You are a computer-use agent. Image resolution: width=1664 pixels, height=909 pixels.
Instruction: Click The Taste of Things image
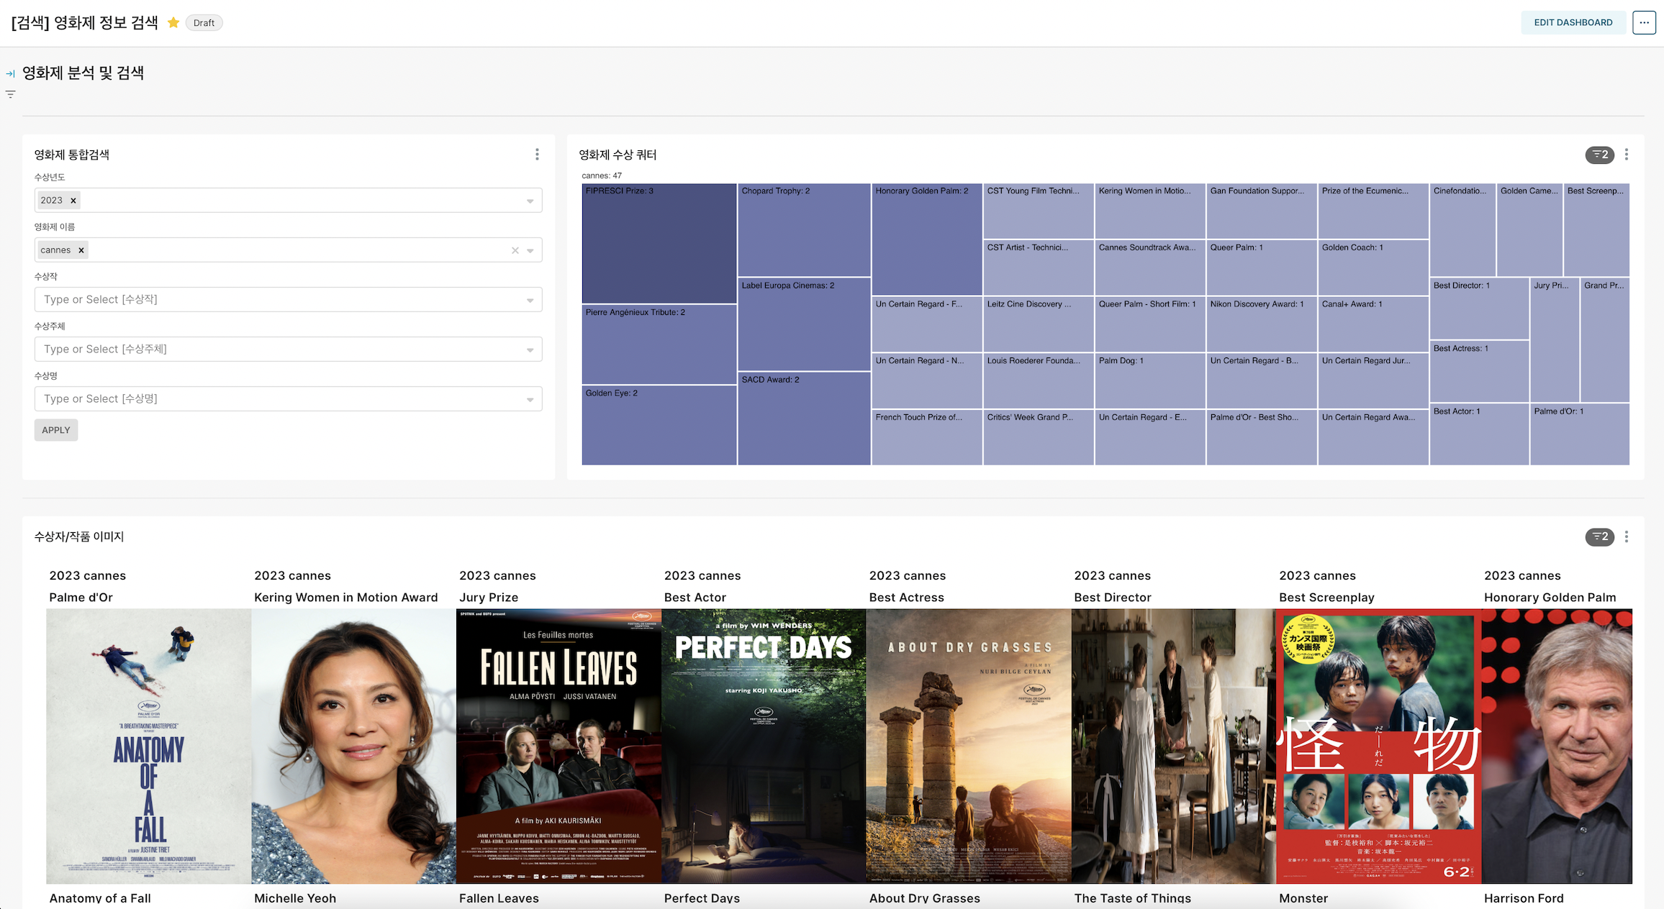pyautogui.click(x=1174, y=746)
